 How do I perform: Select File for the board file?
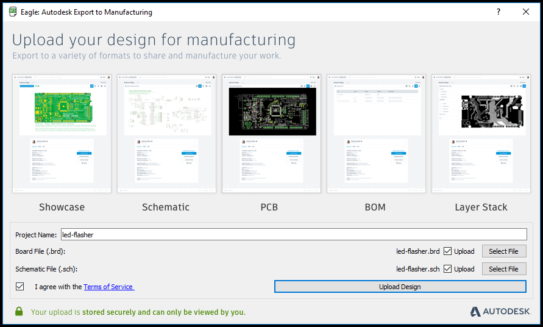click(x=504, y=251)
